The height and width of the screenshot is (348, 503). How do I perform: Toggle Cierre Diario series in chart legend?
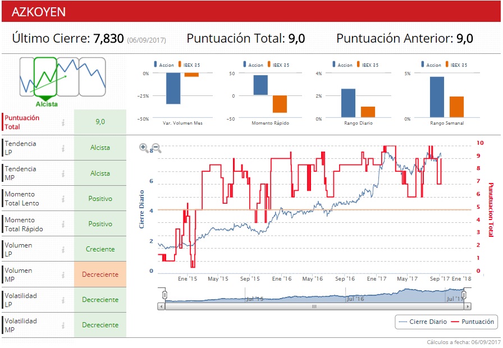423,322
